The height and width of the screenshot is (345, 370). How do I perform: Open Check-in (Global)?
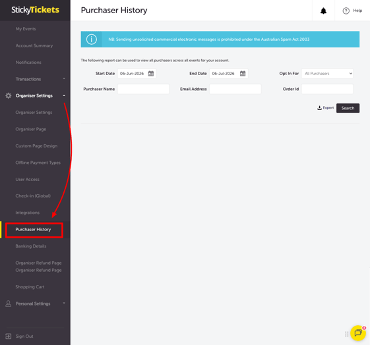(x=33, y=196)
